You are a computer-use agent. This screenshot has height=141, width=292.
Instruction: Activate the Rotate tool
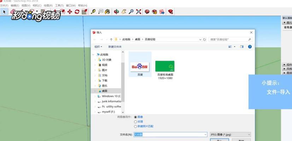point(77,12)
